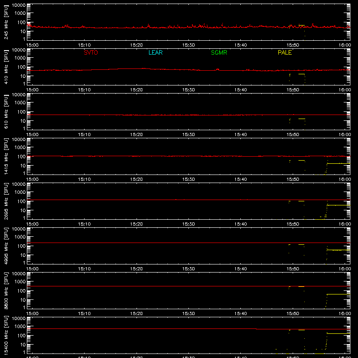Image resolution: width=358 pixels, height=358 pixels.
Task: Select the 1000 label on 2695 MHz y-axis
Action: (x=20, y=192)
